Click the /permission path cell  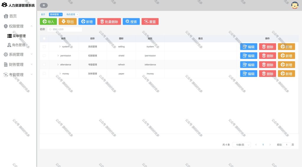[150, 56]
